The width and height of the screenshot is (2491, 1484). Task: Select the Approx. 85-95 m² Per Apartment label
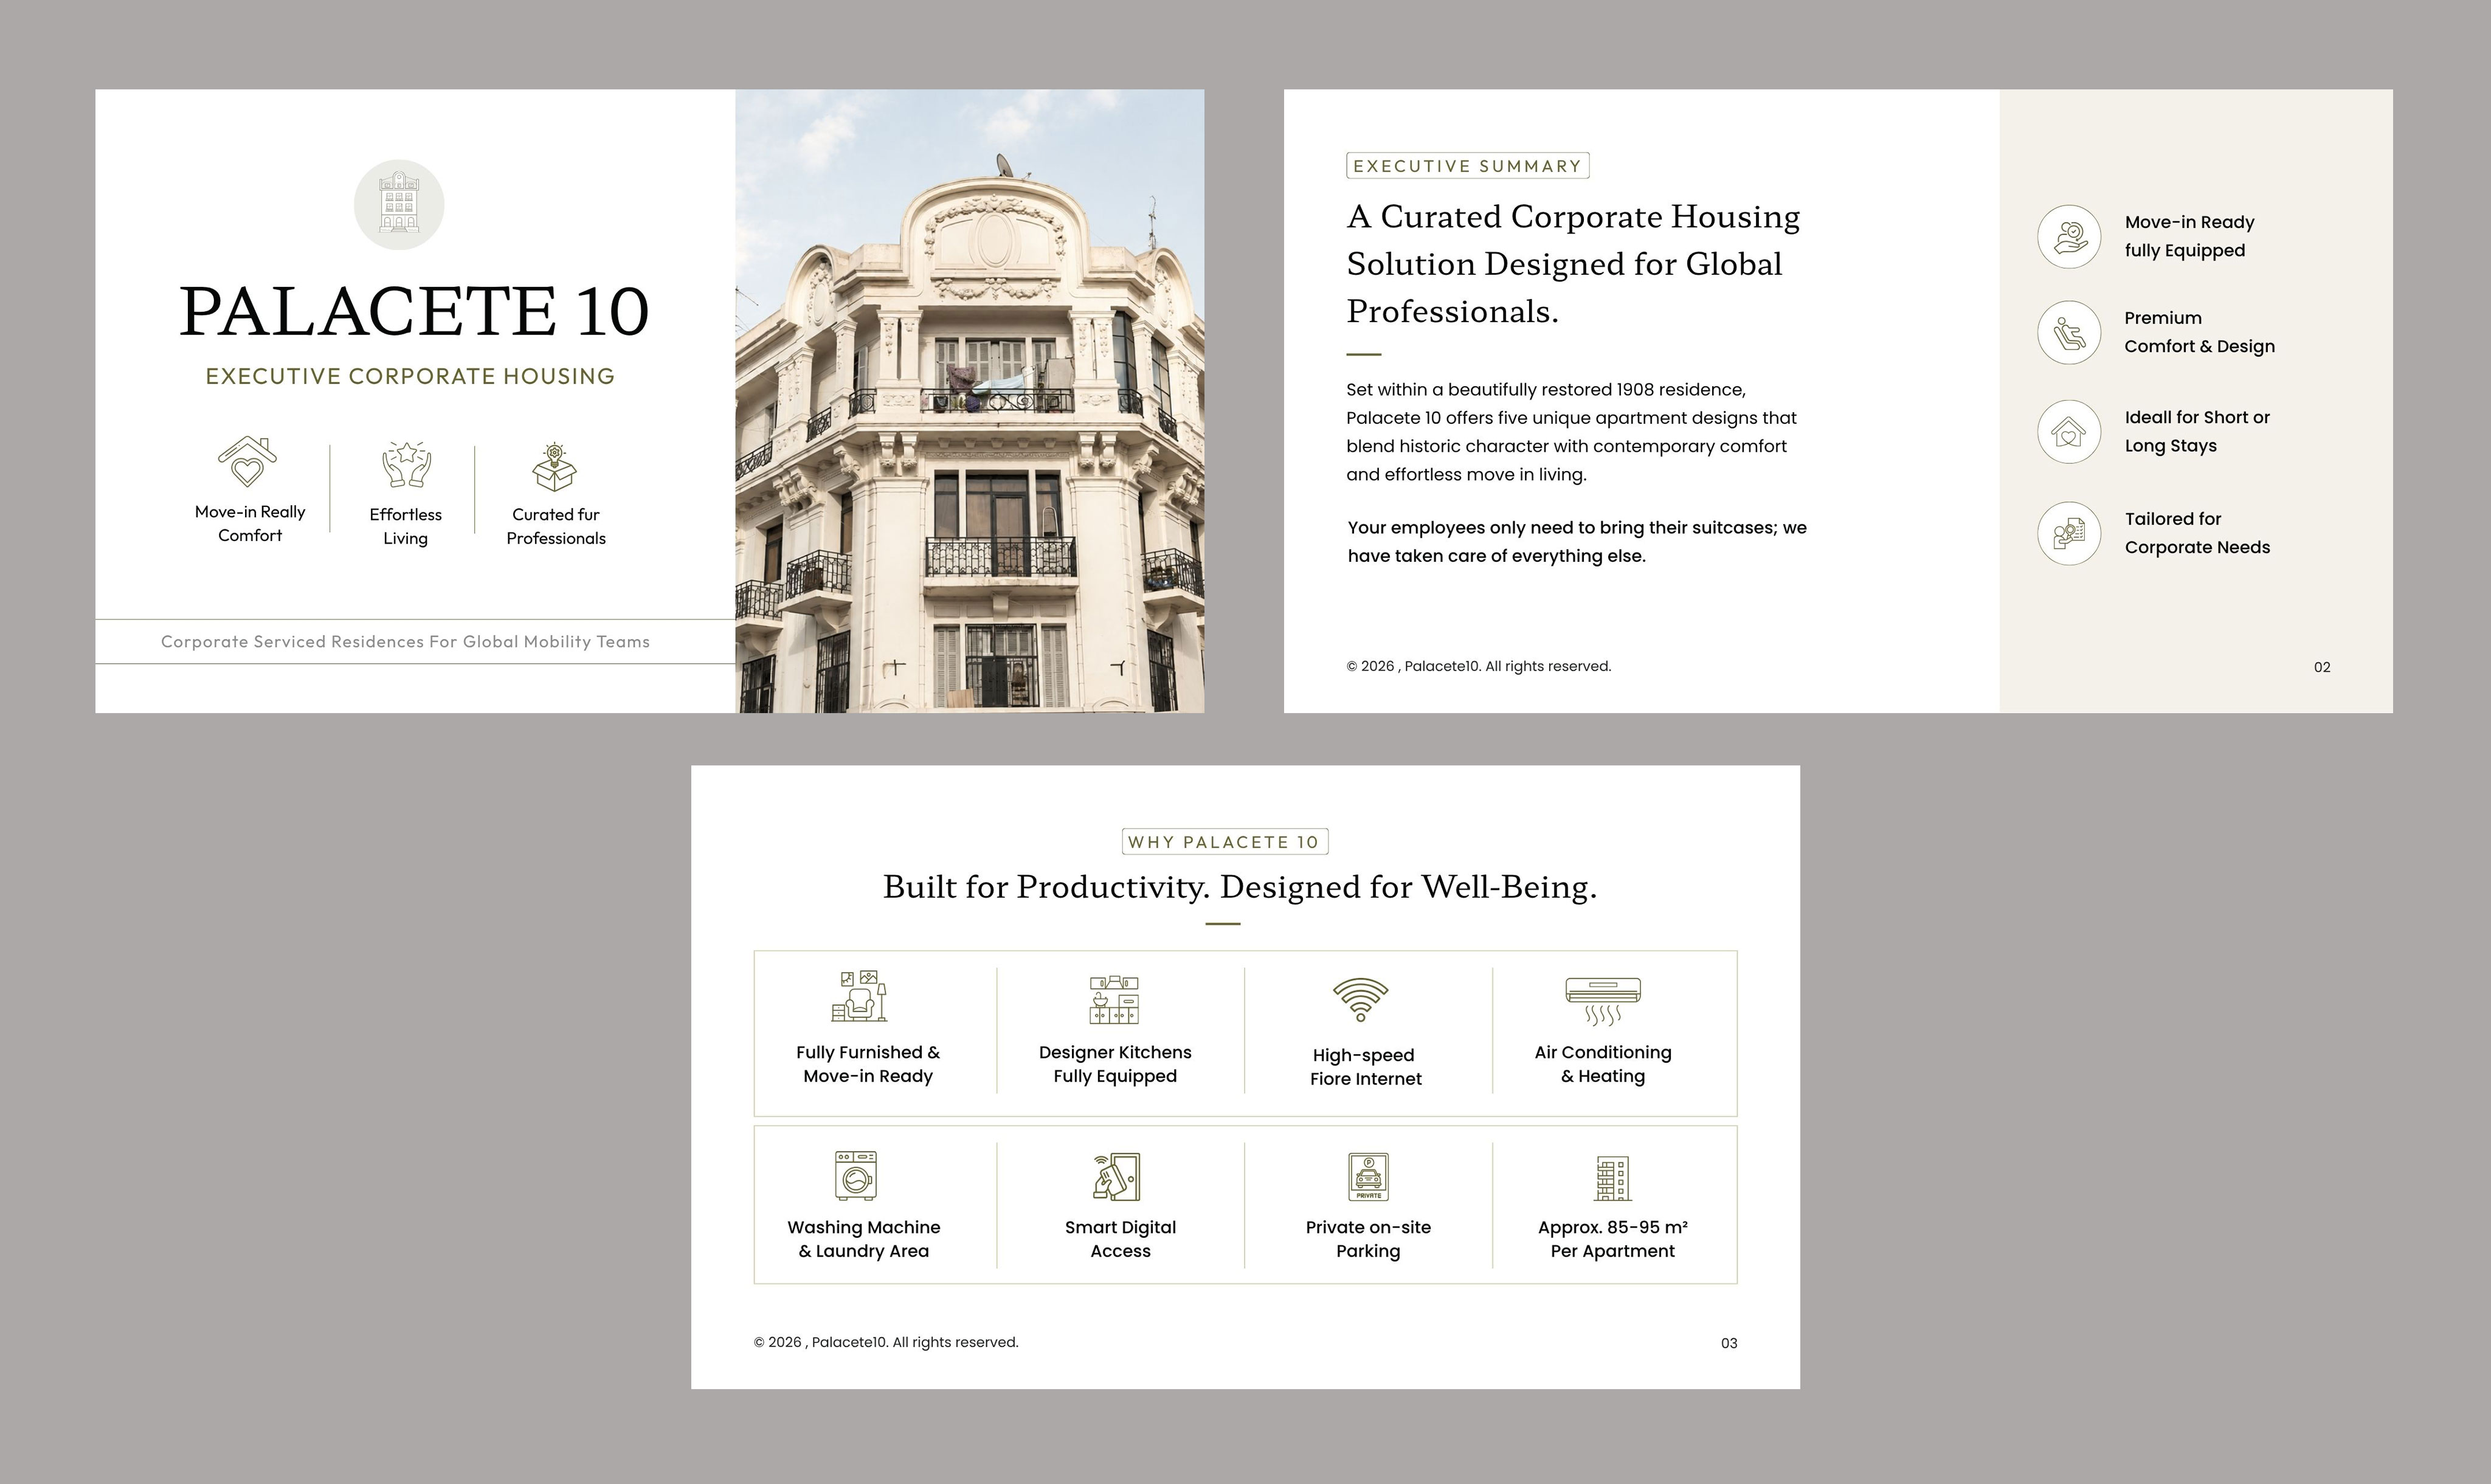click(1613, 1239)
